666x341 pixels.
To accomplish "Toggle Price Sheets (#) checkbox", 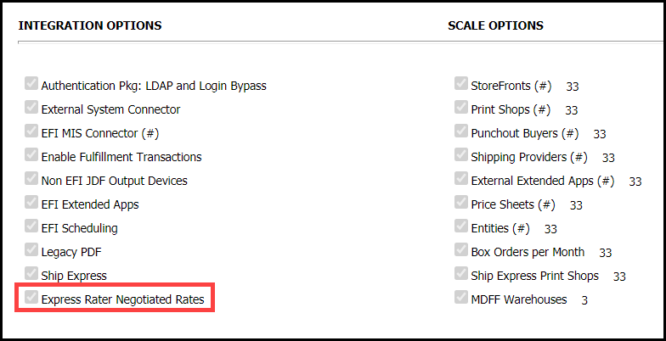I will click(461, 203).
